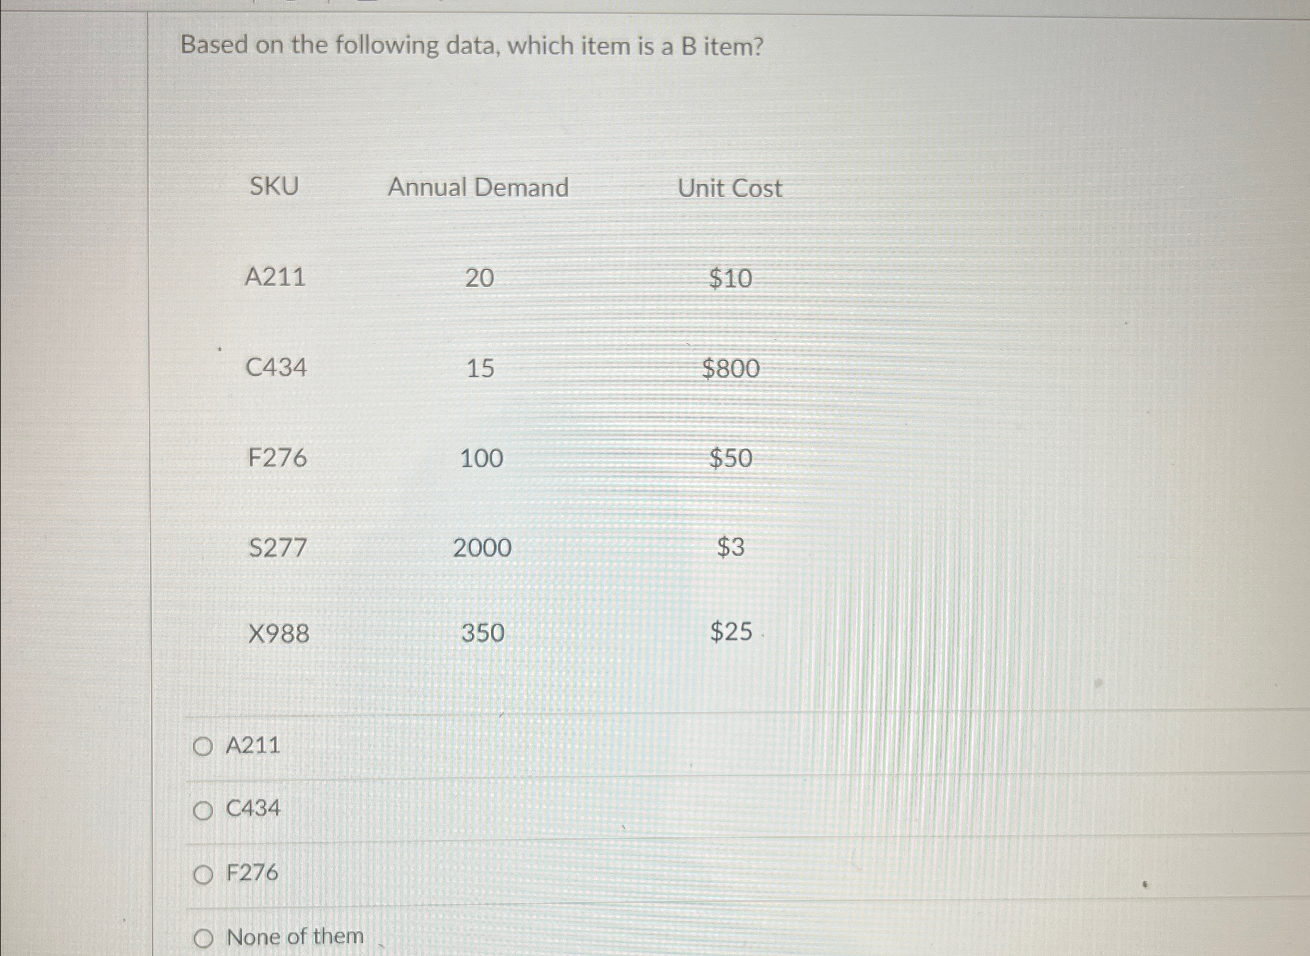The width and height of the screenshot is (1310, 956).
Task: Click the None of them label text
Action: click(x=295, y=936)
